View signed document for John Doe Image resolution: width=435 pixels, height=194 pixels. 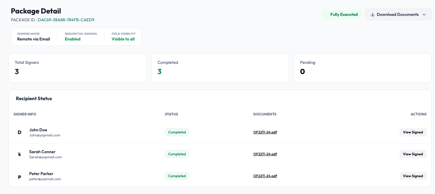click(413, 132)
